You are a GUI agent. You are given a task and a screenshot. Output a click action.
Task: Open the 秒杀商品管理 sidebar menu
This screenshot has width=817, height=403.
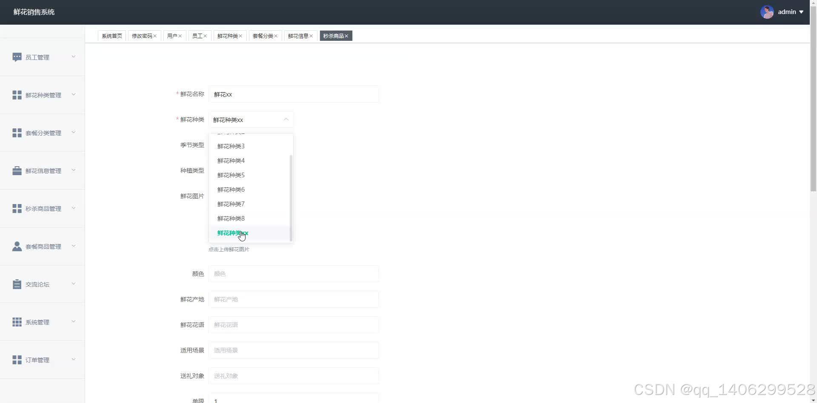pyautogui.click(x=42, y=208)
